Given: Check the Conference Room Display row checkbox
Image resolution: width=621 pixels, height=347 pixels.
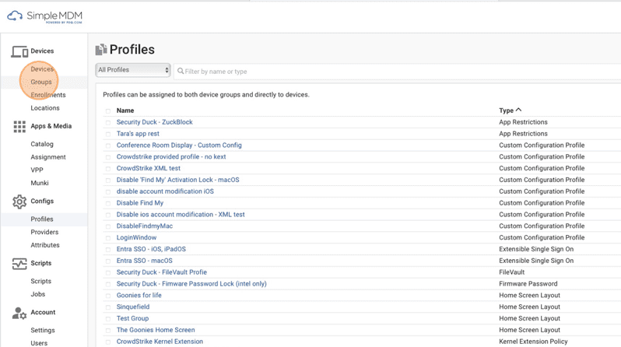Looking at the screenshot, I should (x=107, y=145).
